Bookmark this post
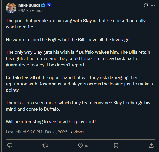 pyautogui.click(x=116, y=145)
